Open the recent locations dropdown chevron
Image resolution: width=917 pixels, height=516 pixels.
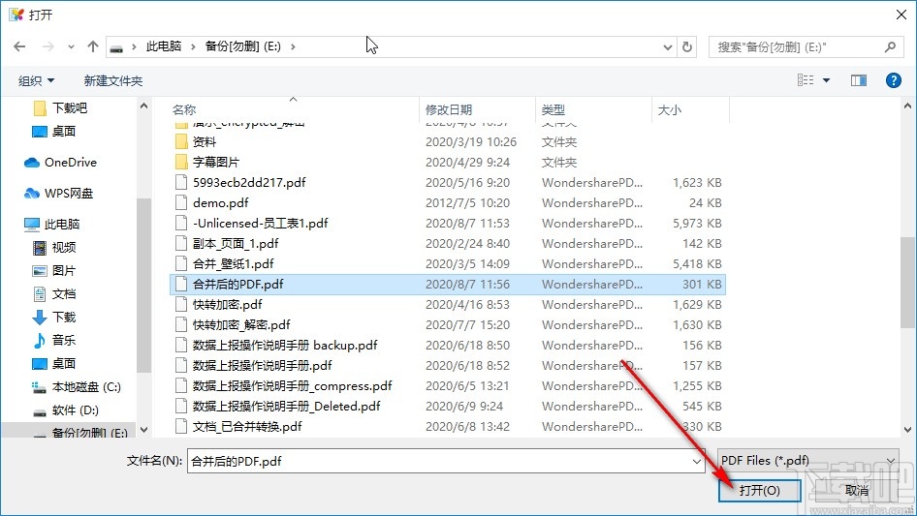point(71,46)
